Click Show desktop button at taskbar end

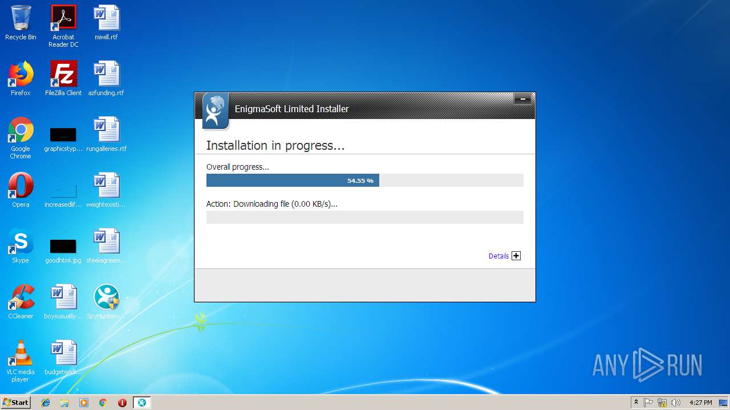pyautogui.click(x=724, y=403)
